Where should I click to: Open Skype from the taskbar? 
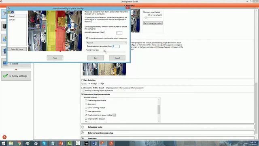(x=44, y=143)
